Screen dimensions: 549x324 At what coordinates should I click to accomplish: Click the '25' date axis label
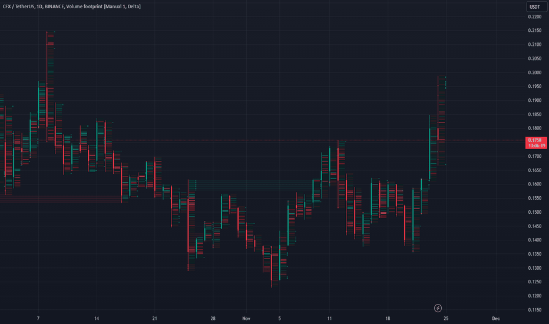point(446,318)
